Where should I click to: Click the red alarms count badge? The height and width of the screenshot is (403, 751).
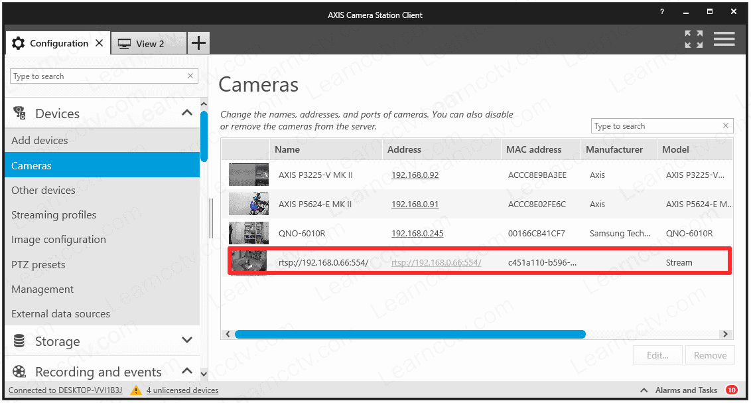pos(731,390)
